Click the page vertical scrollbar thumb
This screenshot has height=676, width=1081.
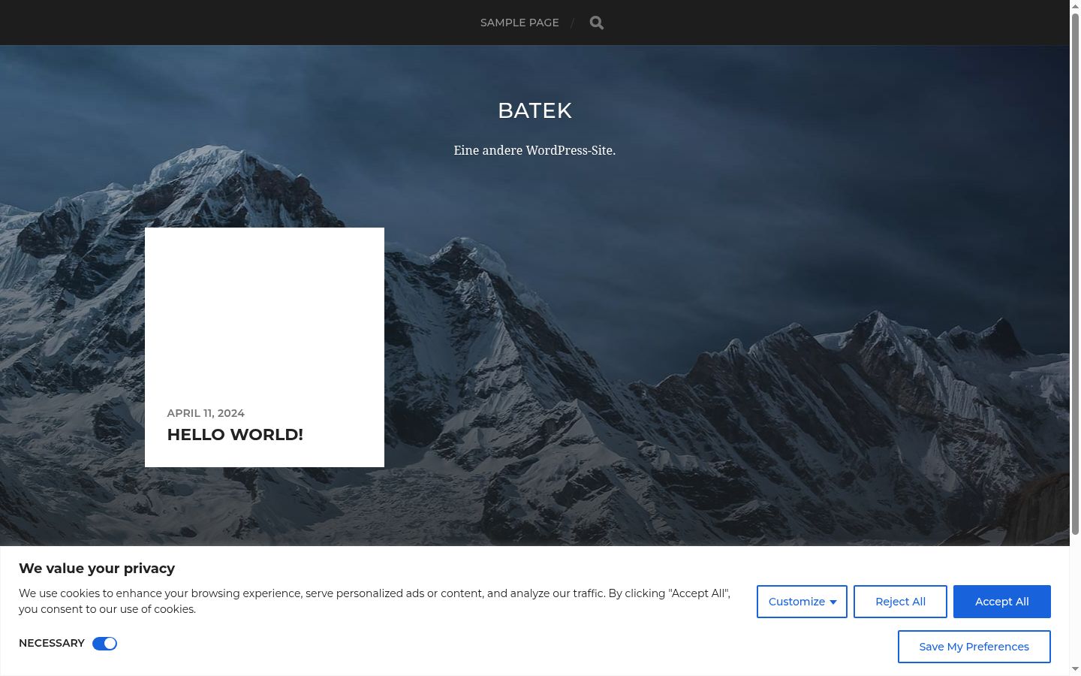coord(1075,274)
